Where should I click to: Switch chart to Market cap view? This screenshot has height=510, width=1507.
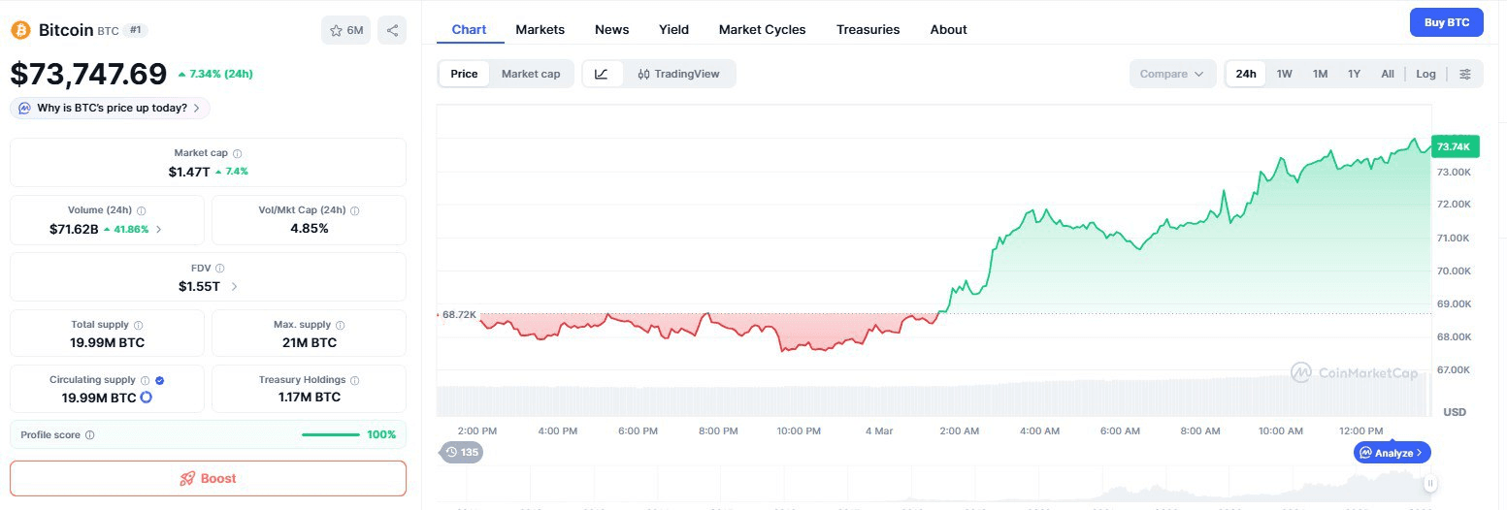pyautogui.click(x=531, y=74)
